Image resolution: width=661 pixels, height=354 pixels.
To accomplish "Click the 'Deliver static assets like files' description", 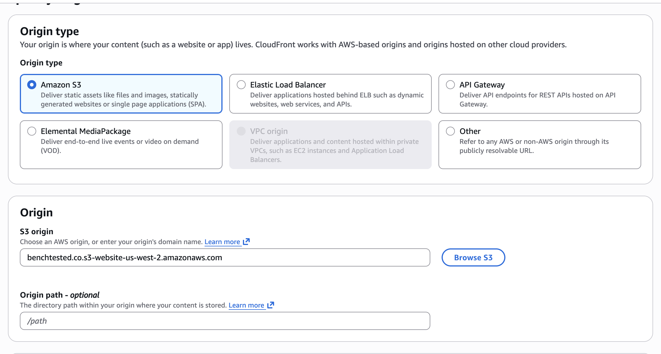I will pyautogui.click(x=123, y=100).
